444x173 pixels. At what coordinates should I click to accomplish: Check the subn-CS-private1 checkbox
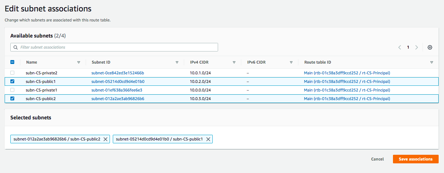point(12,90)
